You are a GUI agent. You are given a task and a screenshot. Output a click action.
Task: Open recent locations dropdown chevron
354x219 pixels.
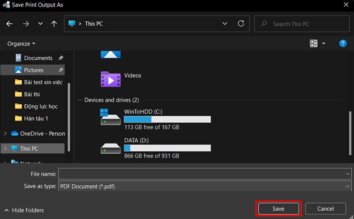tap(40, 23)
